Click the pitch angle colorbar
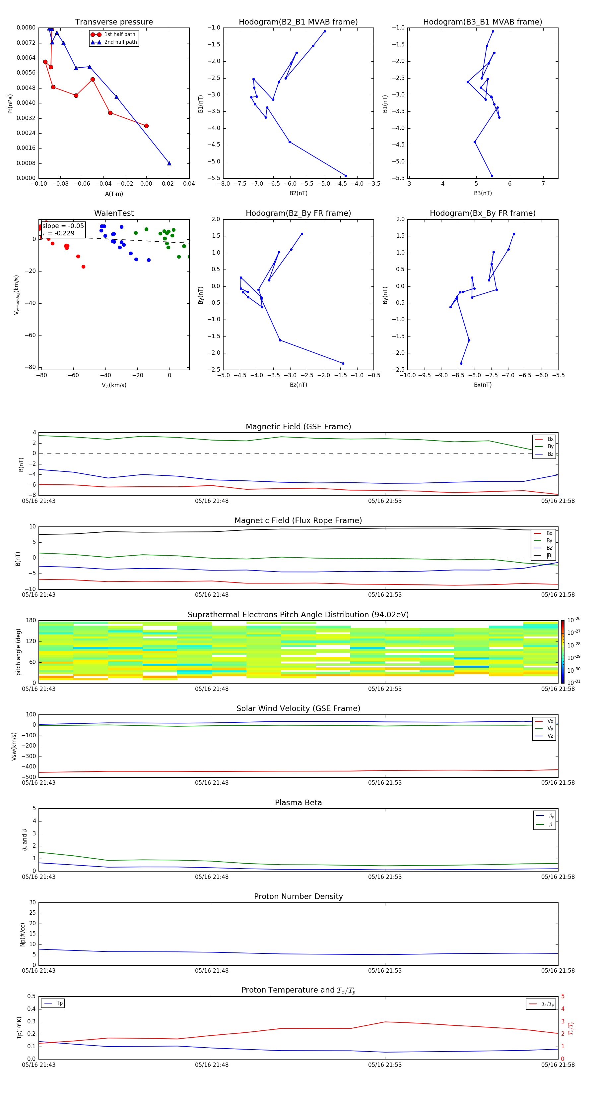This screenshot has width=597, height=1094. click(563, 651)
